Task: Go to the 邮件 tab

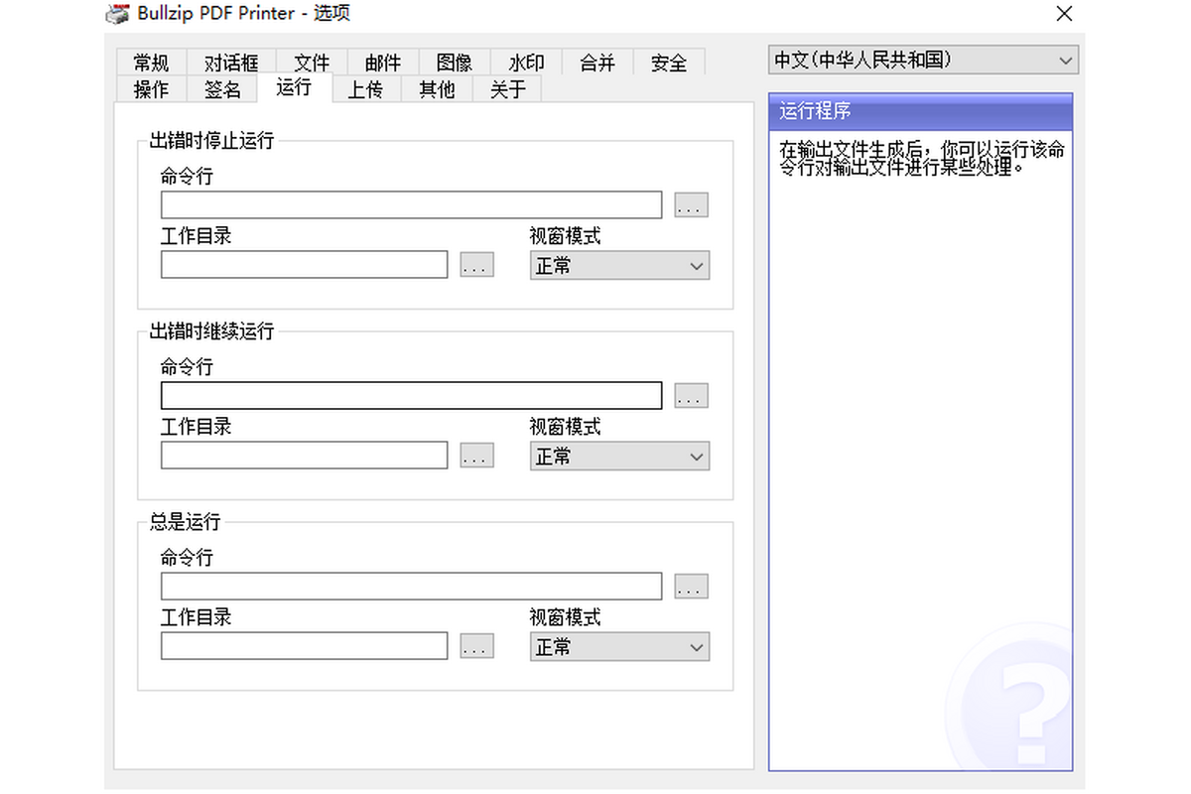Action: 383,63
